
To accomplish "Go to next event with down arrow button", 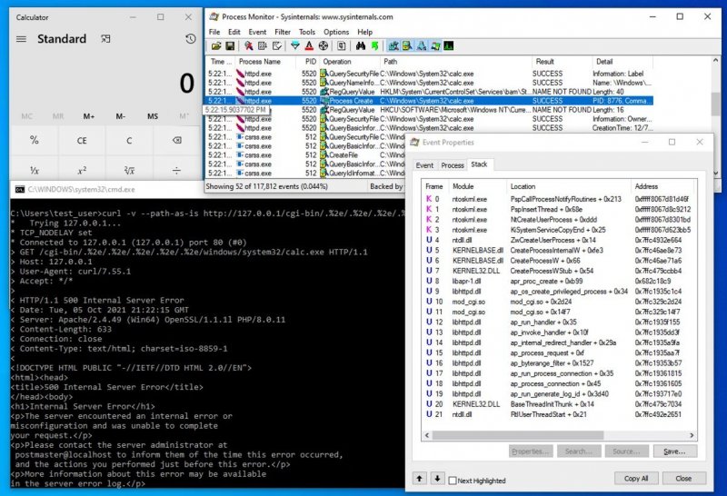I will point(437,478).
